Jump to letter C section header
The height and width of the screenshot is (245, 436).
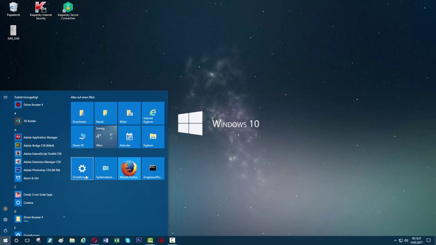(x=15, y=187)
